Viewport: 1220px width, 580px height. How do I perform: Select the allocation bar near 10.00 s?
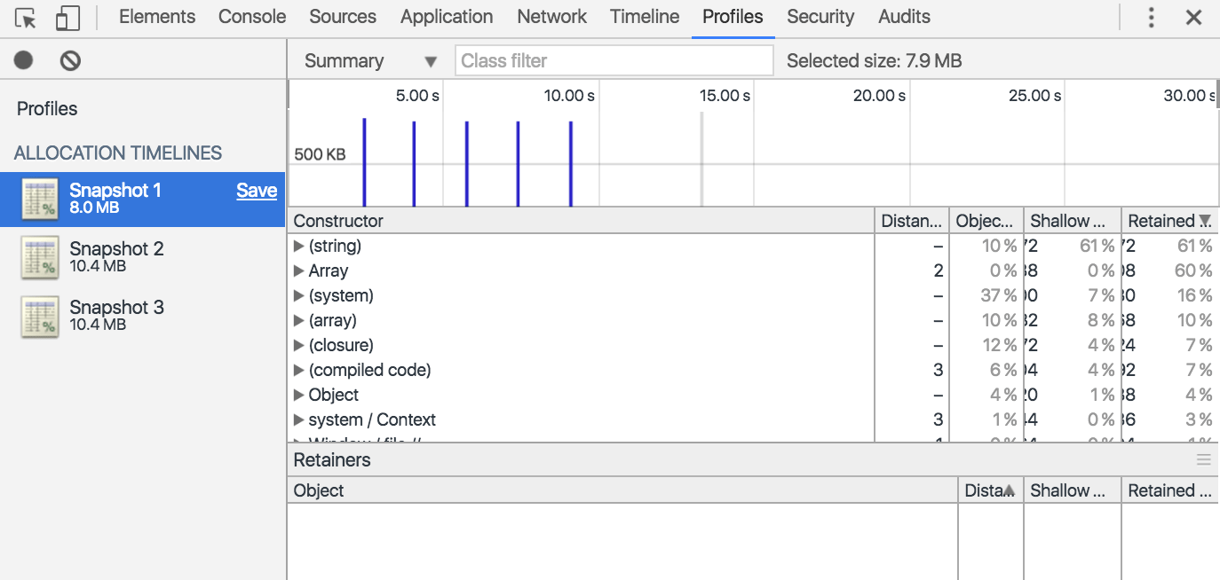(x=571, y=164)
